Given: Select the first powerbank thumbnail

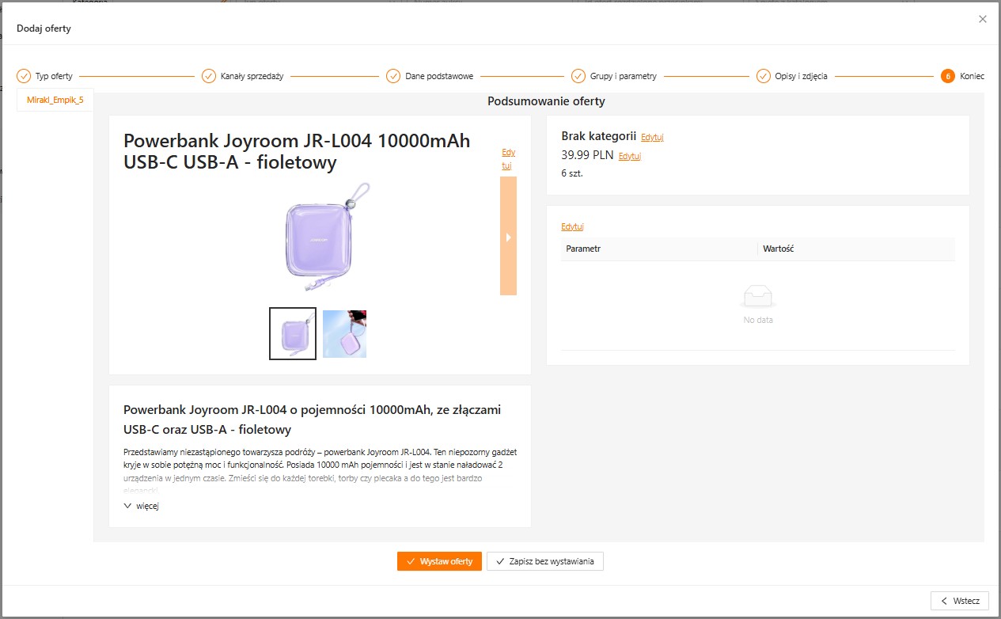Looking at the screenshot, I should [x=293, y=333].
